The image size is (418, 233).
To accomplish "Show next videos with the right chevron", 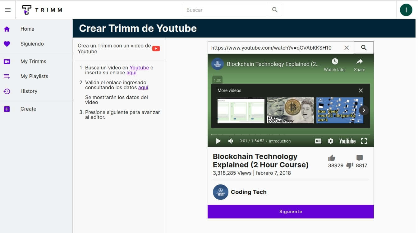I will click(x=364, y=110).
